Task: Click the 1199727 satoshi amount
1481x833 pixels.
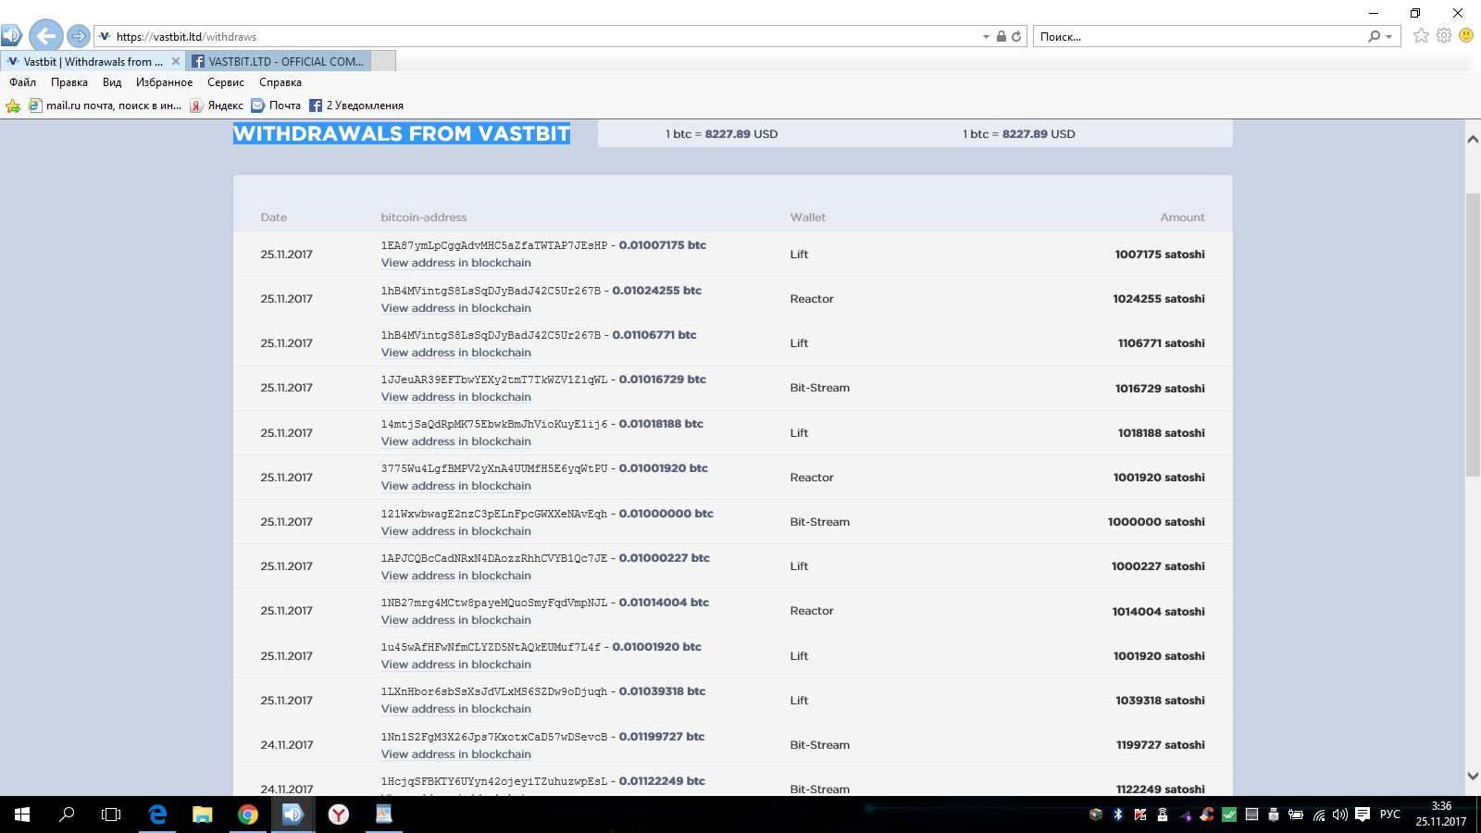Action: click(1161, 745)
